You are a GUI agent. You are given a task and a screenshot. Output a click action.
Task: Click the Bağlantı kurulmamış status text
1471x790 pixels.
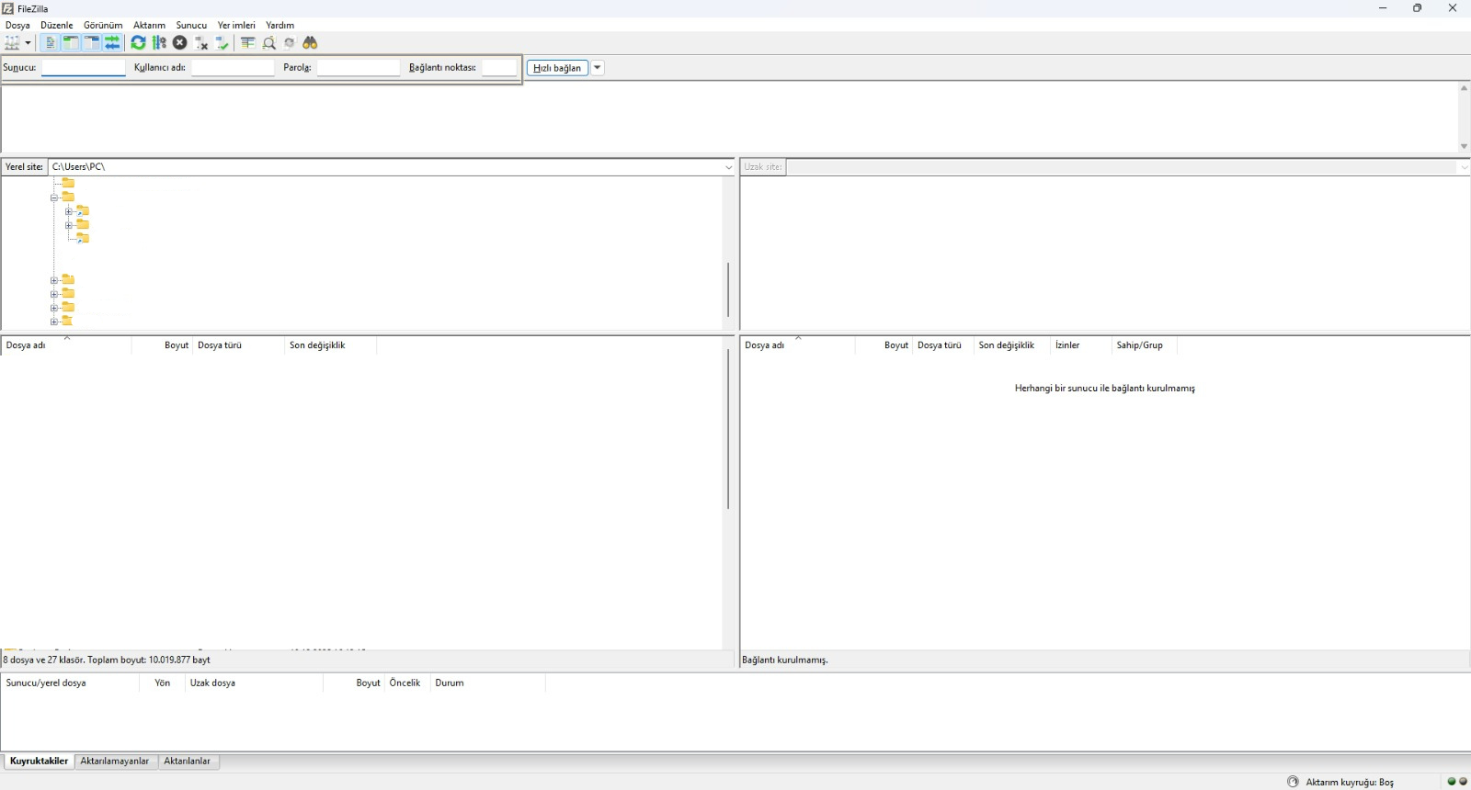785,660
